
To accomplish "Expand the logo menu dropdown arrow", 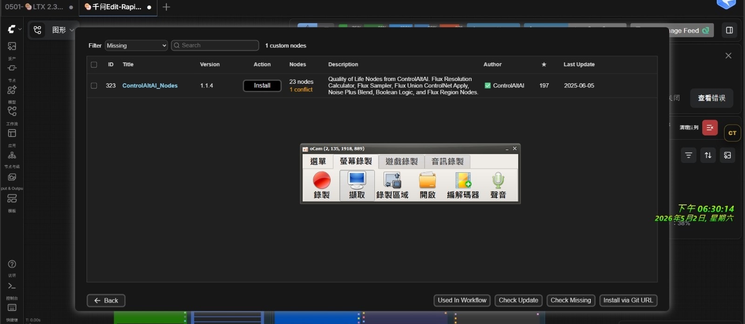I will coord(20,29).
